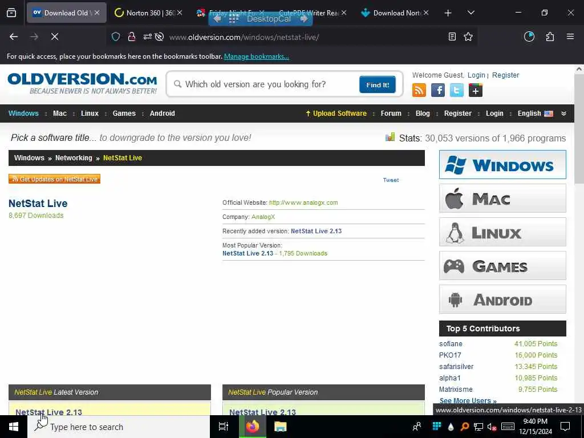Open tracking protection shield icon
The height and width of the screenshot is (438, 584).
point(116,36)
